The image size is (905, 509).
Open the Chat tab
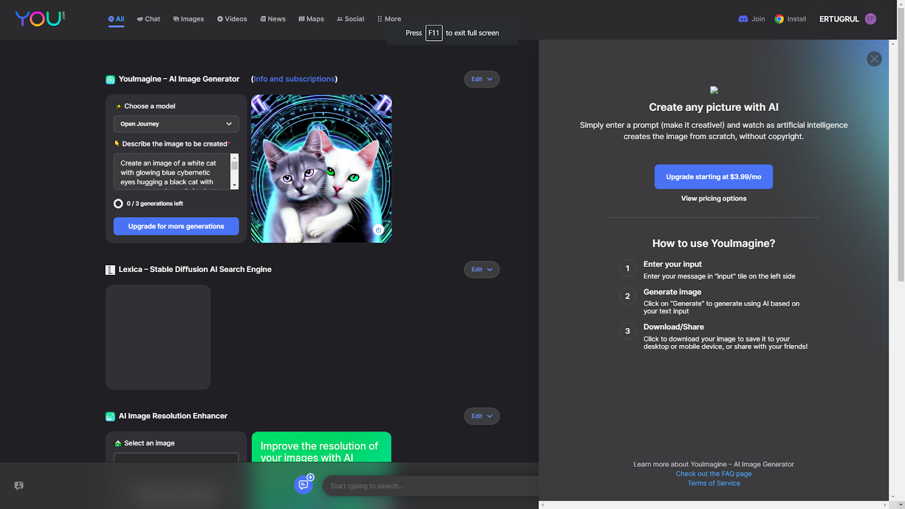tap(149, 19)
